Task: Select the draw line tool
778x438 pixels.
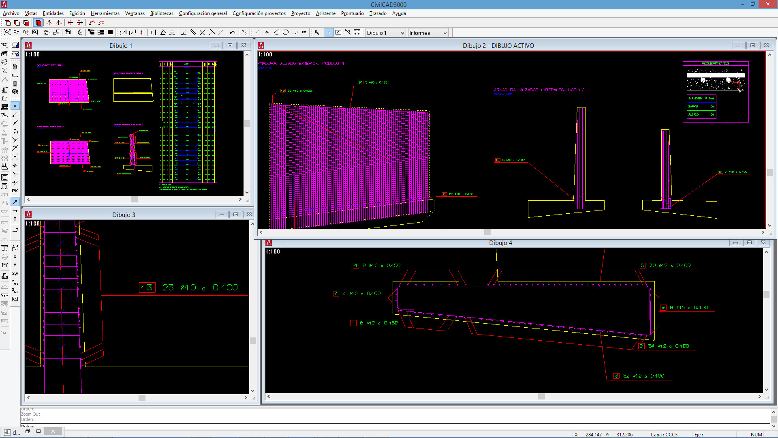Action: click(x=257, y=32)
